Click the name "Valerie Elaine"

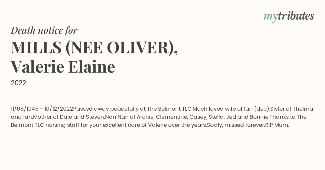pos(63,67)
